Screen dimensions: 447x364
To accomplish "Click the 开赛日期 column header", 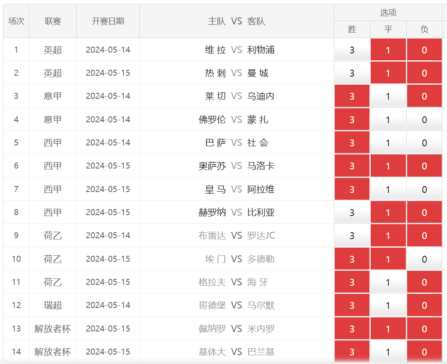I will pyautogui.click(x=108, y=21).
